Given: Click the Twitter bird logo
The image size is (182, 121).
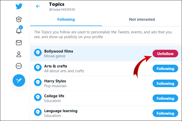Looking at the screenshot, I should point(19,6).
